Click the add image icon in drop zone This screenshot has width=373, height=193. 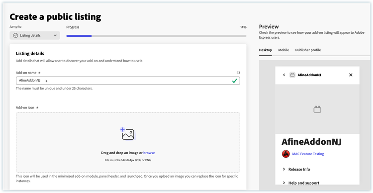pos(128,134)
